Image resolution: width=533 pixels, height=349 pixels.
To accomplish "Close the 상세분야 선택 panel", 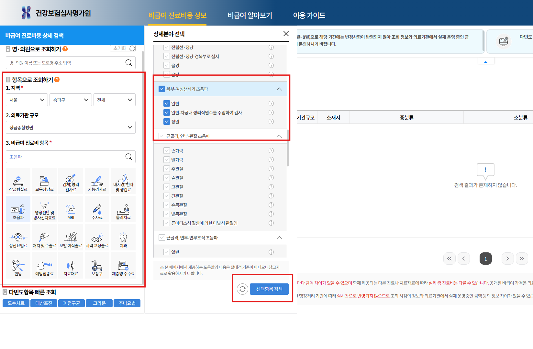I will [x=286, y=34].
